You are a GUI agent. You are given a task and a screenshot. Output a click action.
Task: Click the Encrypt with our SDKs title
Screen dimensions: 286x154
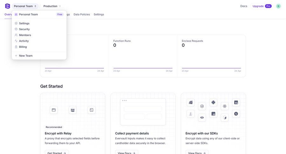click(x=201, y=133)
